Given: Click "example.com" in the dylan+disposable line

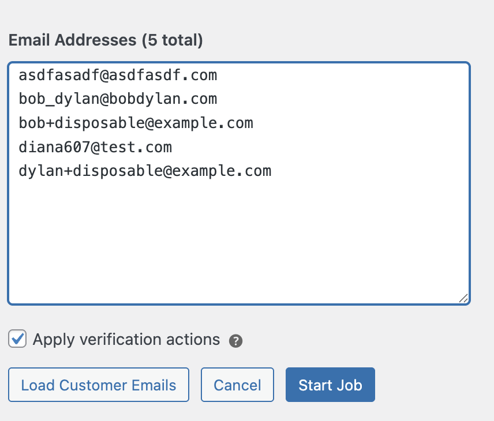Looking at the screenshot, I should click(x=221, y=171).
